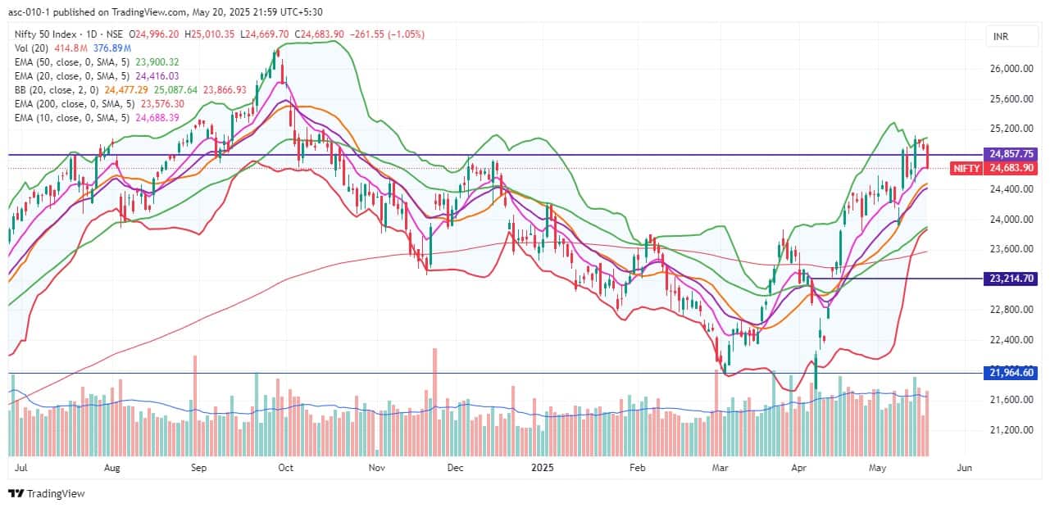Click the 22,800.00 price axis label
The image size is (1050, 508).
pos(1012,310)
